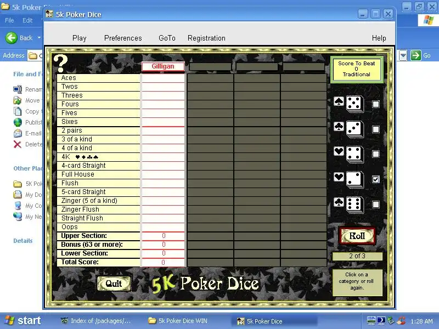Click the 5k Poker Dice title bar icon

click(49, 14)
